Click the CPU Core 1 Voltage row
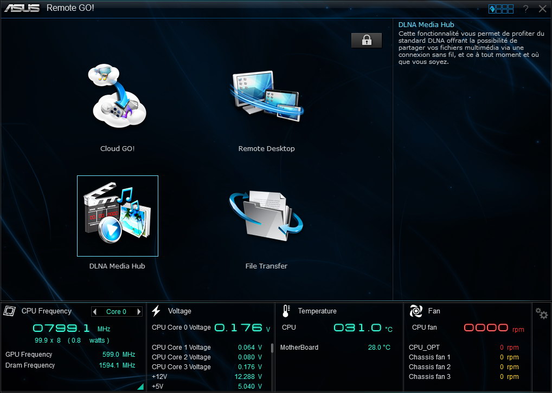Image resolution: width=552 pixels, height=393 pixels. 207,348
